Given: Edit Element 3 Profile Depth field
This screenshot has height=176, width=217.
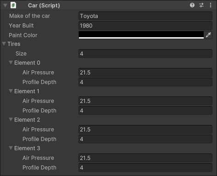Looking at the screenshot, I should coord(145,168).
